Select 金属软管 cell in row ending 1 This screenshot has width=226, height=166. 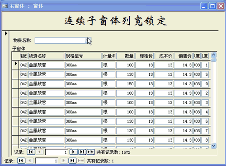[46, 65]
